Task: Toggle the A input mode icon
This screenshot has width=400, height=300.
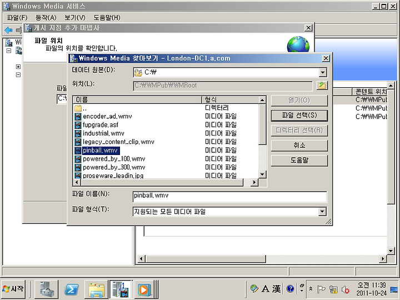Action: tap(266, 289)
